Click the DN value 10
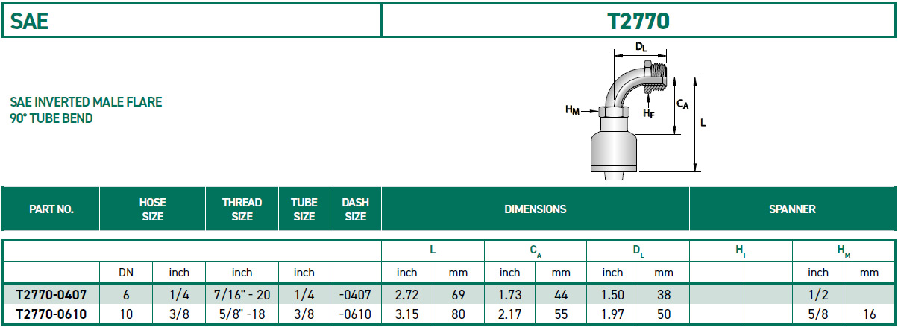 click(126, 314)
